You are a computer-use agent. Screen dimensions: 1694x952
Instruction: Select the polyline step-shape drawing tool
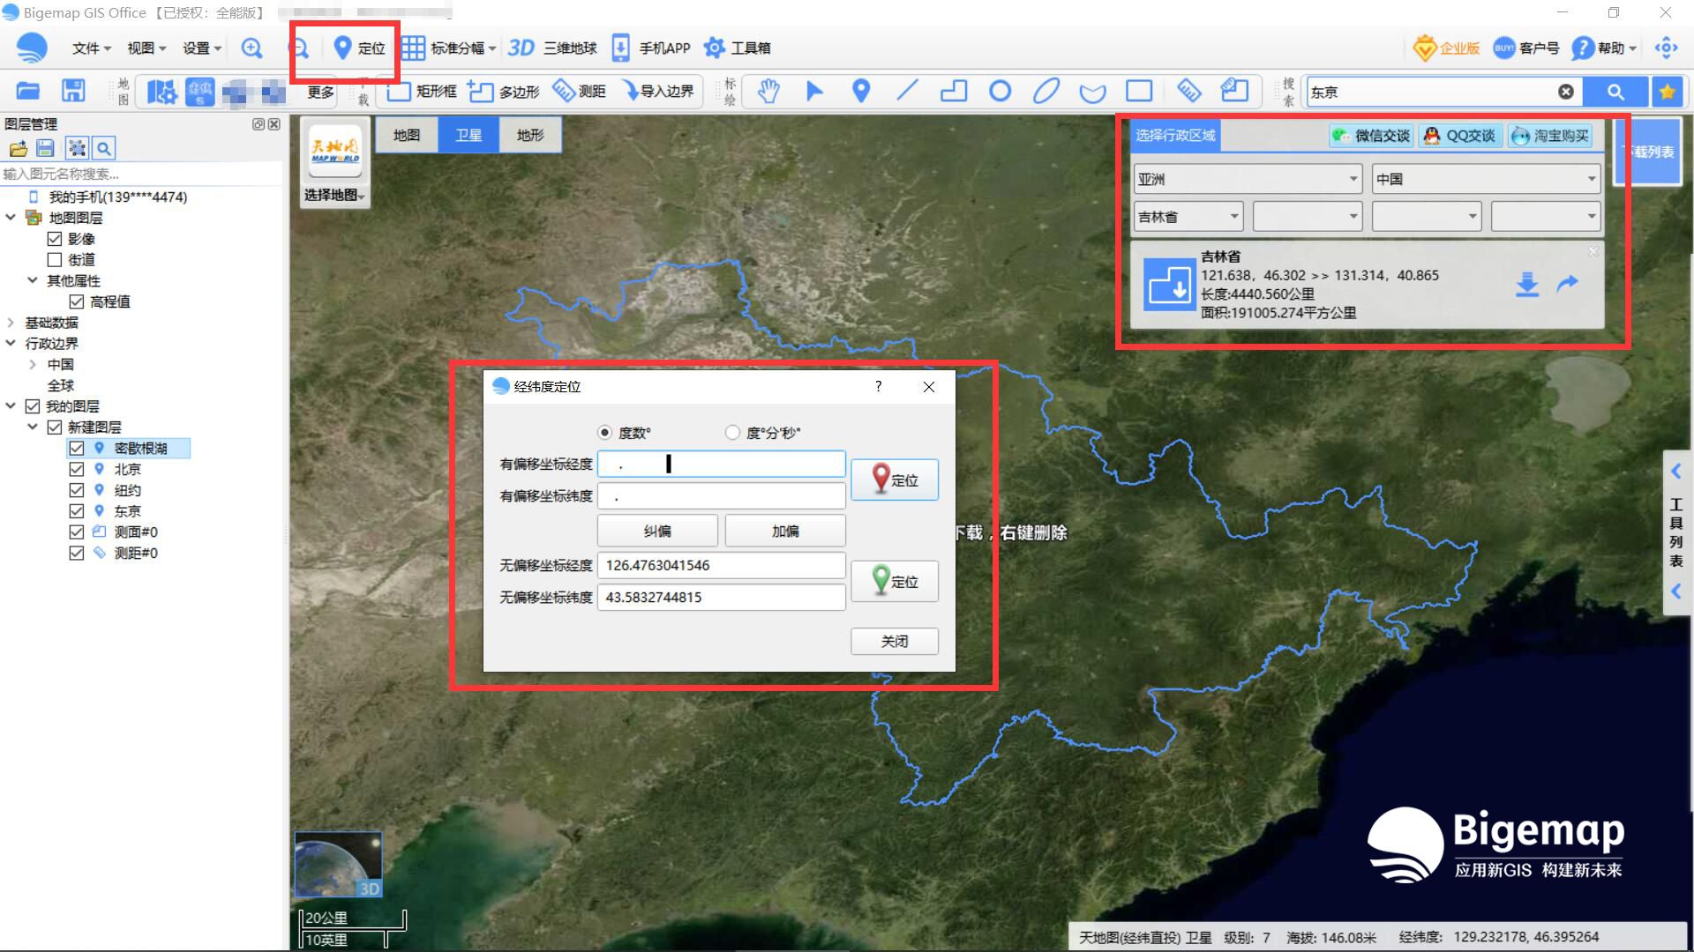(x=954, y=91)
